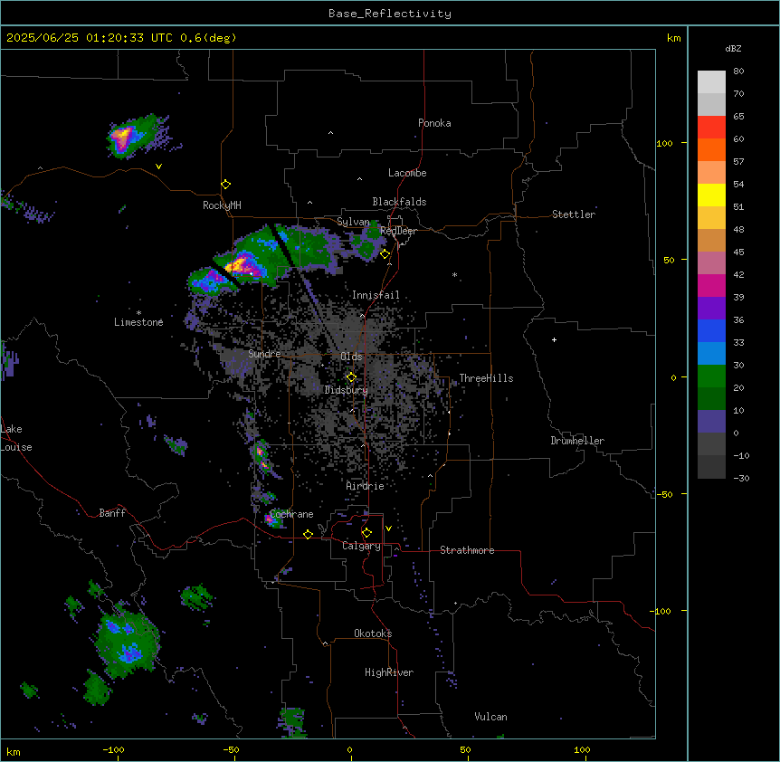Click the magenta 39-42 dBZ legend swatch

tap(711, 285)
